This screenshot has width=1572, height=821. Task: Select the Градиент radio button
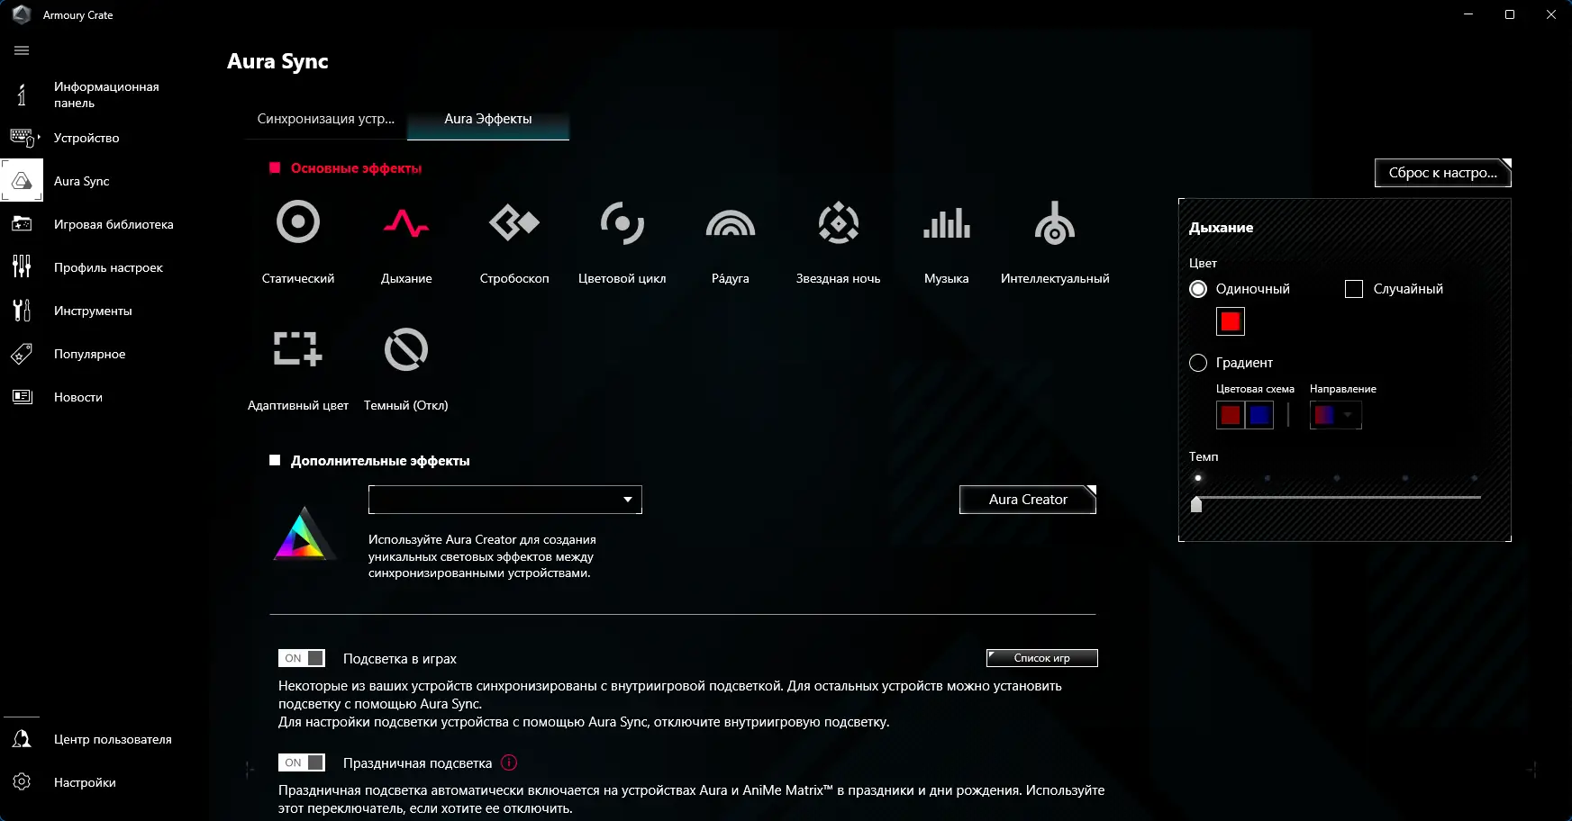[x=1198, y=363]
